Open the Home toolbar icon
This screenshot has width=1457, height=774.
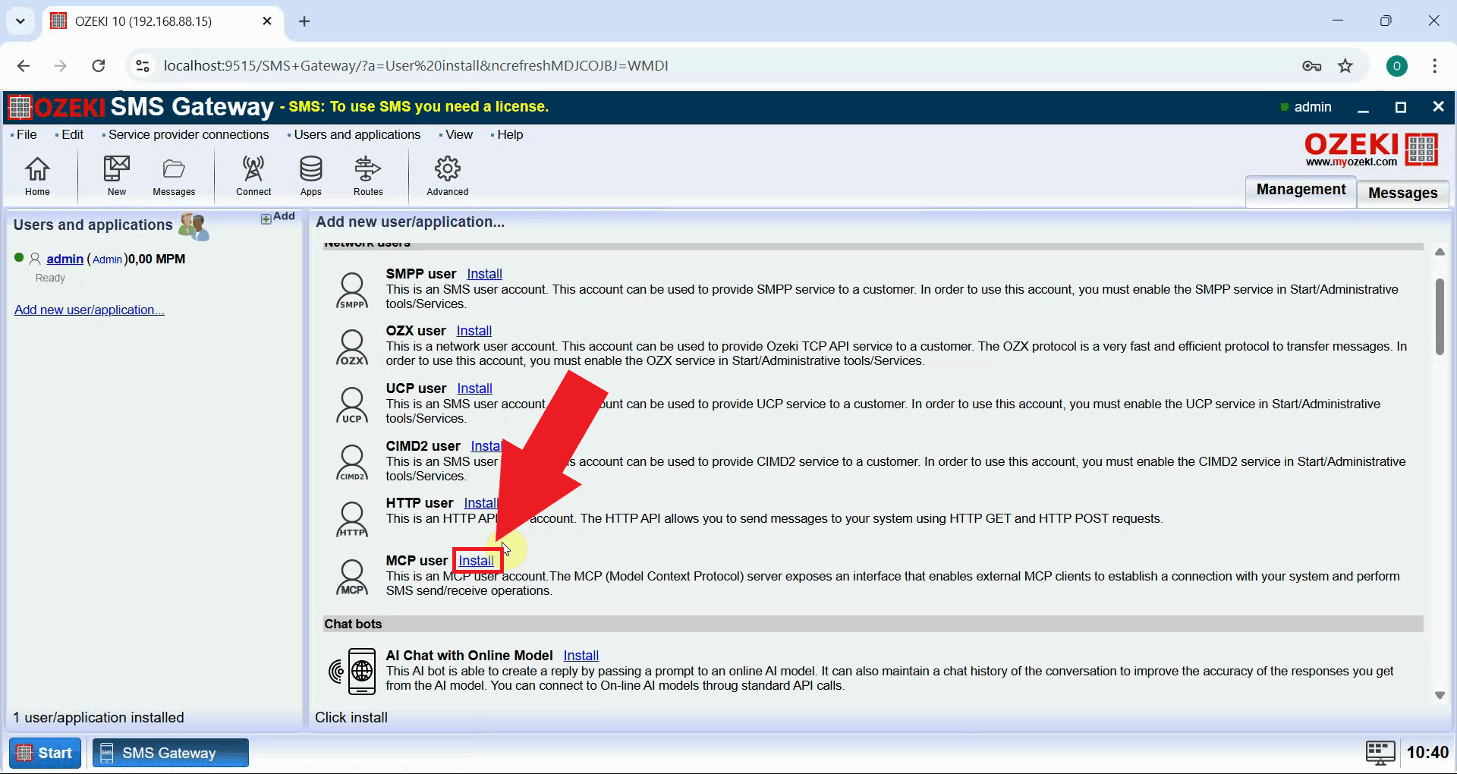coord(36,175)
